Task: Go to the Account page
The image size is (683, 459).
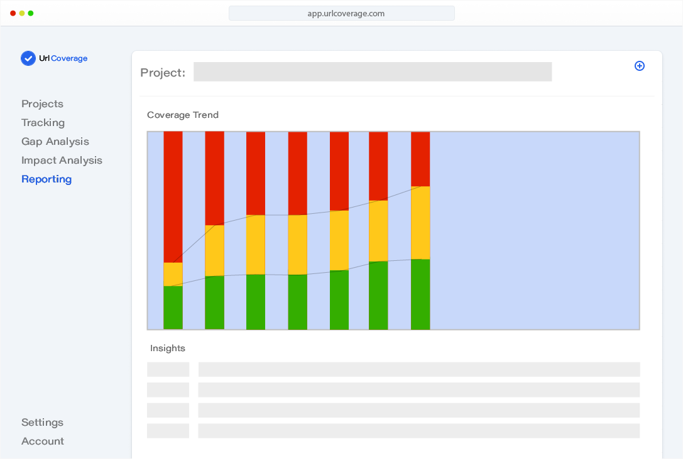Action: [x=43, y=441]
